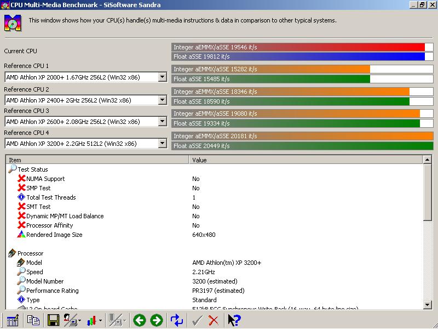The image size is (438, 329).
Task: Open the options table icon in toolbar
Action: [13, 320]
